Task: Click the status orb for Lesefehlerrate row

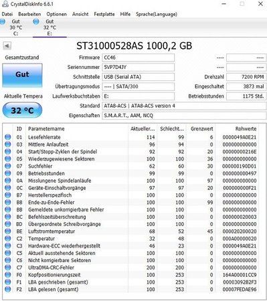Action: (x=8, y=137)
